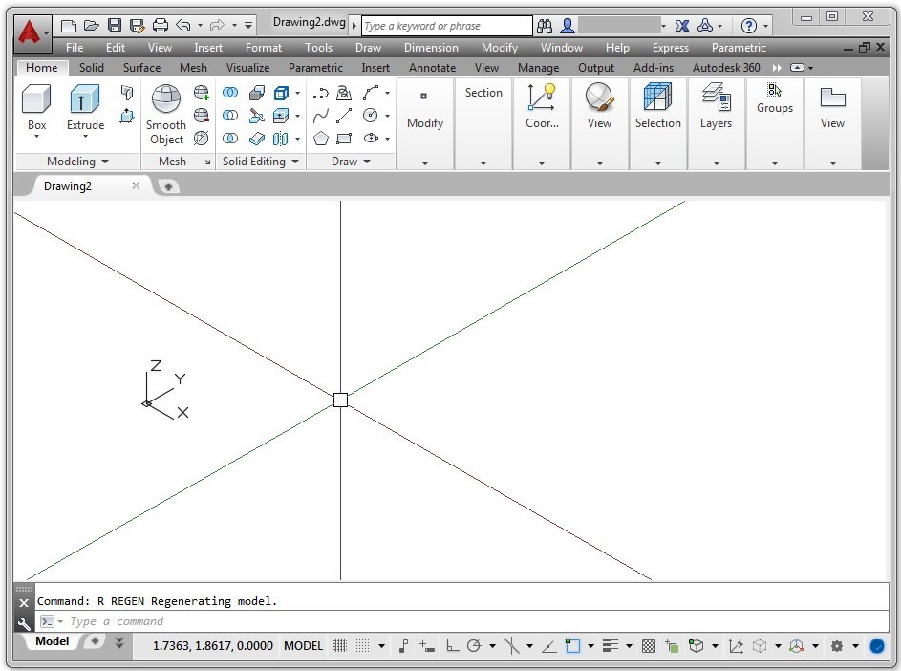
Task: Open the Coordinates panel button
Action: (542, 107)
